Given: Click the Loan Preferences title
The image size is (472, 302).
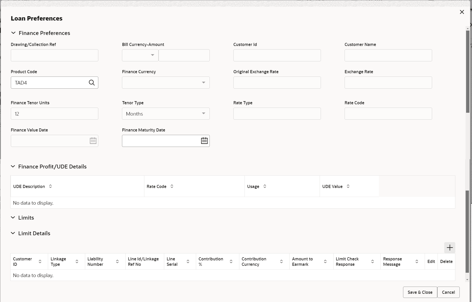Looking at the screenshot, I should 37,18.
